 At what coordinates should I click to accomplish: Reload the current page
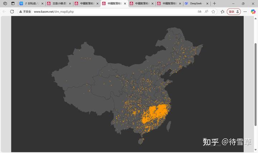tap(12, 11)
